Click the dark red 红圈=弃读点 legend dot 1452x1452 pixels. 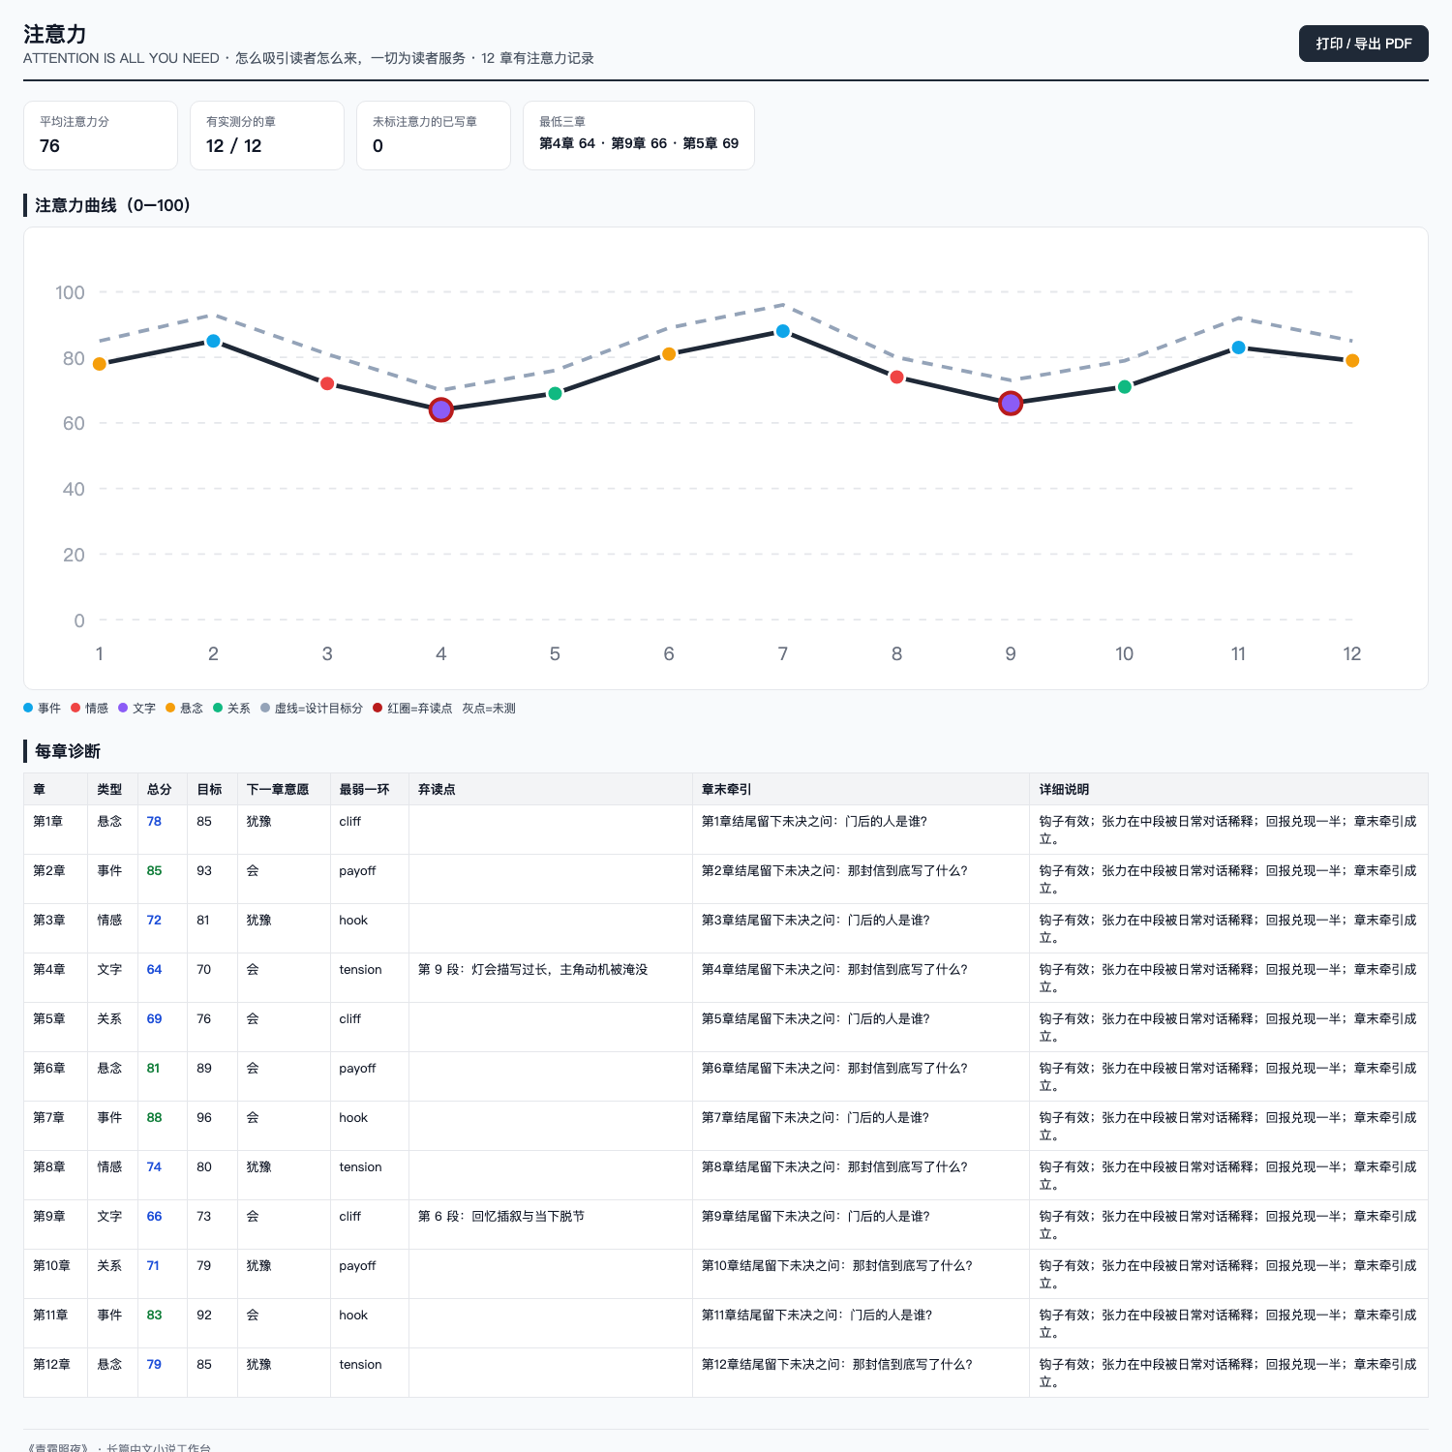click(378, 708)
